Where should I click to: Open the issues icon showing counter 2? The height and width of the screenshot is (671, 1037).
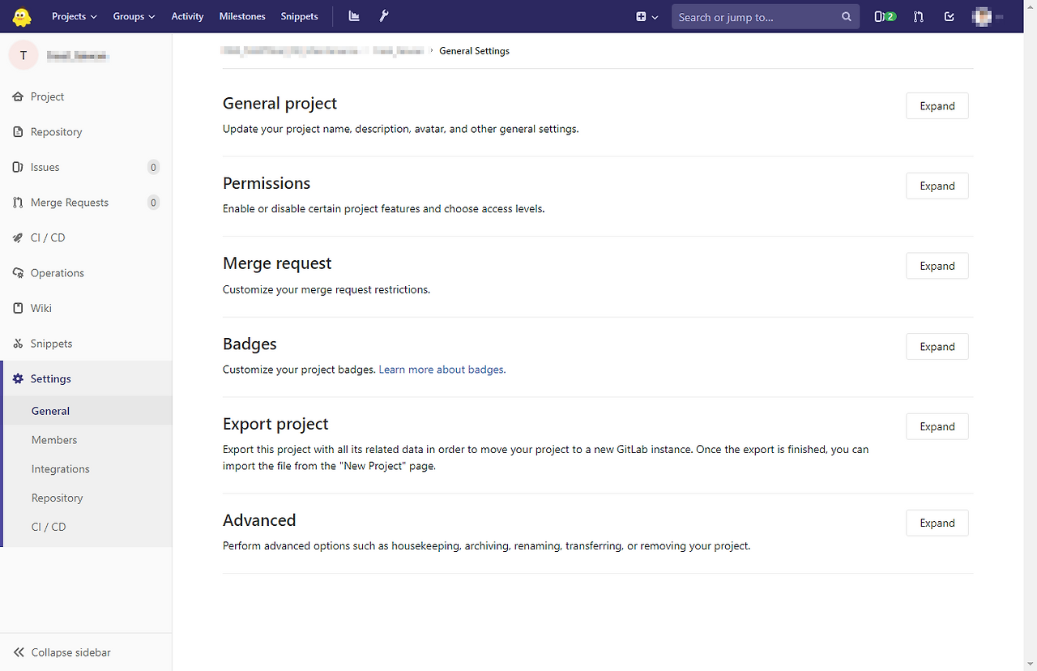tap(883, 16)
